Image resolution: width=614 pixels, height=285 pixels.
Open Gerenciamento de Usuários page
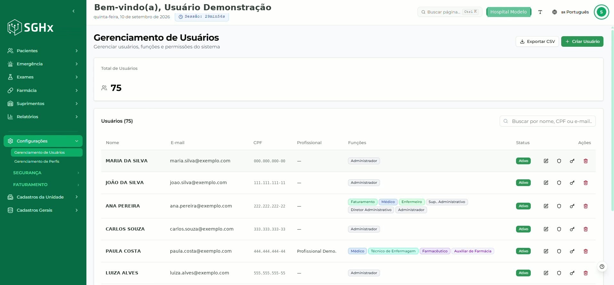pos(46,152)
